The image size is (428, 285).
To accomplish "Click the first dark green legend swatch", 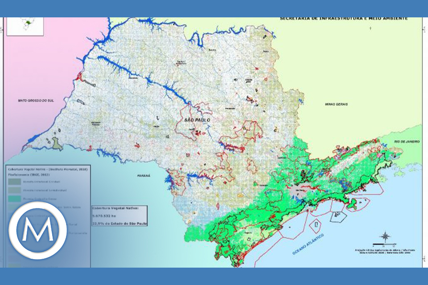I will 15,182.
